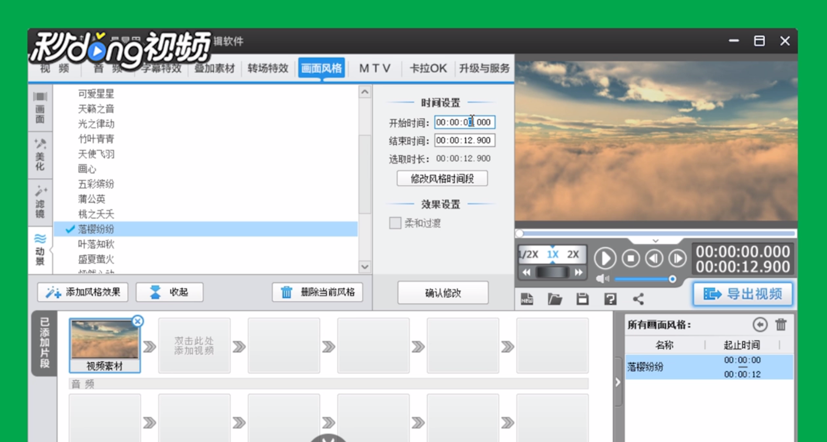This screenshot has width=827, height=442.
Task: Click the 已添加片段 side tab
Action: [x=44, y=343]
